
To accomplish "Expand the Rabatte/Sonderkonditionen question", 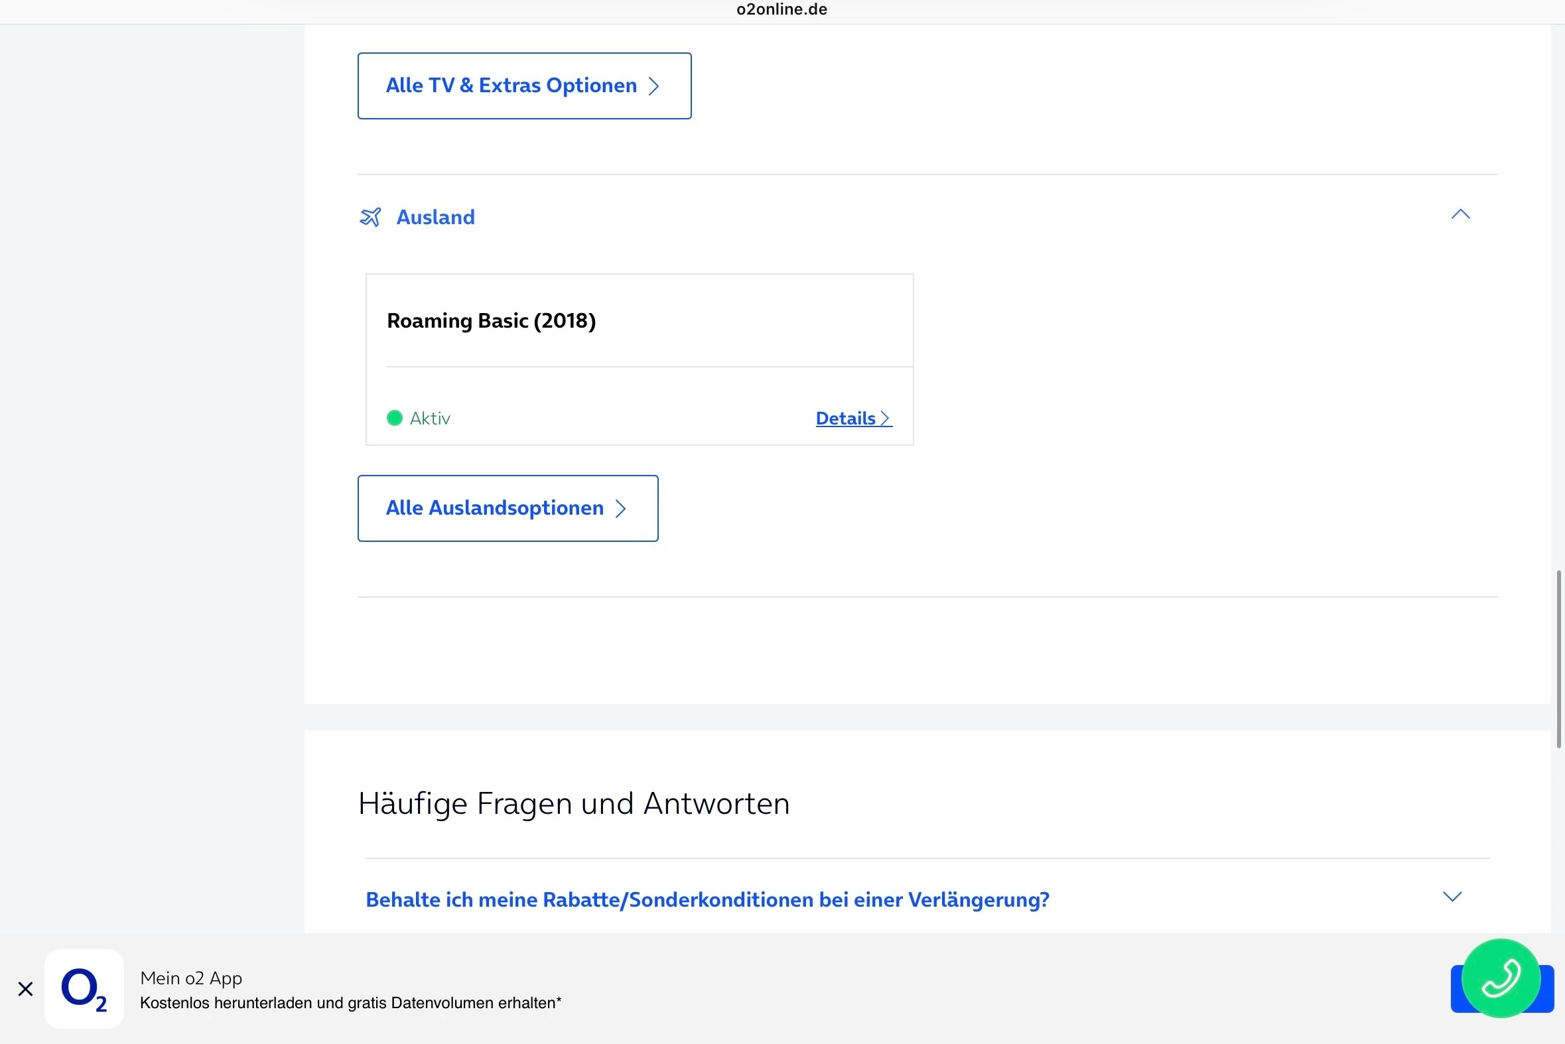I will 707,899.
